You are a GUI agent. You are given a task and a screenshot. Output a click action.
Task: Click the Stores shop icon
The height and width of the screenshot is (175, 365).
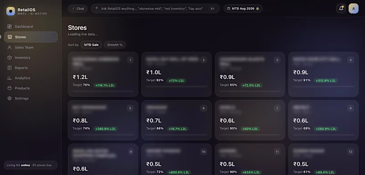point(10,37)
